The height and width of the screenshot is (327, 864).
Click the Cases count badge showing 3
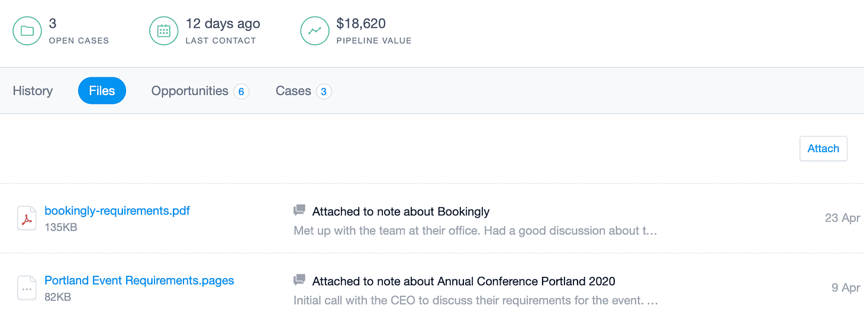324,91
